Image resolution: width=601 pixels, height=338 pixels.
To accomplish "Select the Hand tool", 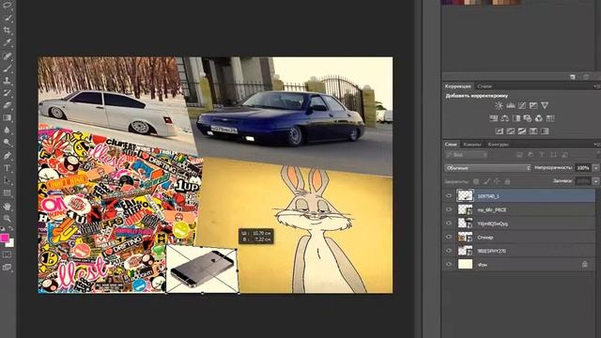I will click(7, 207).
